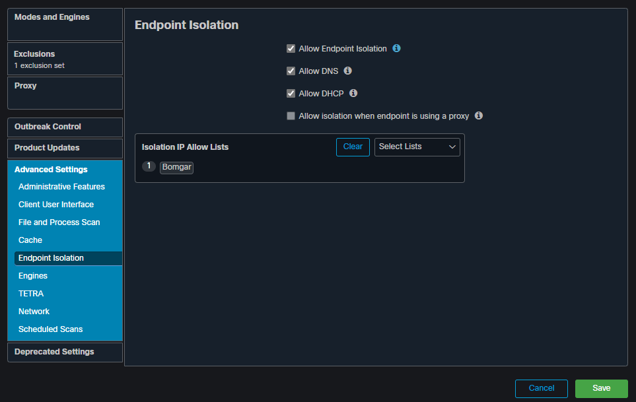Expand the Deprecated Settings section
Viewport: 636px width, 402px height.
pyautogui.click(x=54, y=352)
